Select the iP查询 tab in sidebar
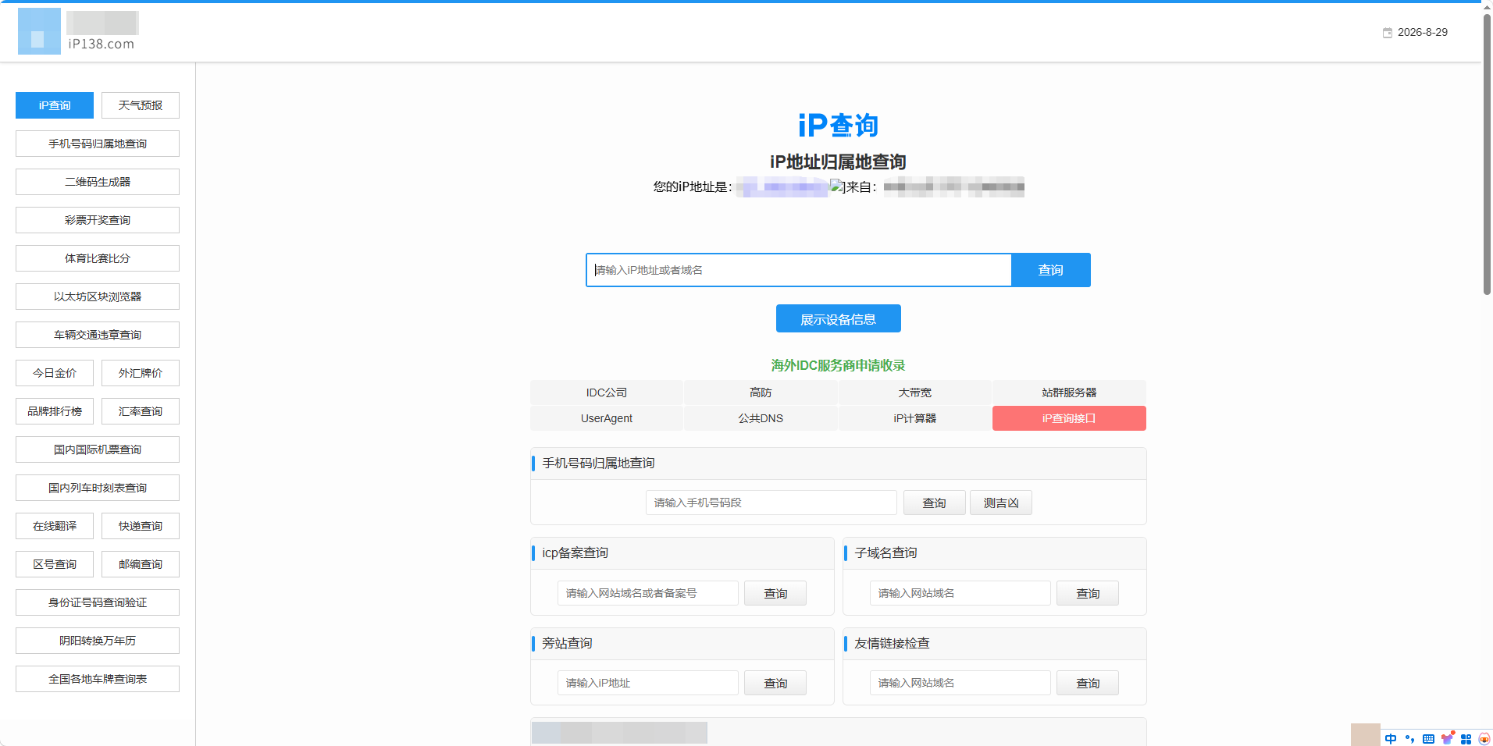The width and height of the screenshot is (1493, 746). (x=55, y=105)
